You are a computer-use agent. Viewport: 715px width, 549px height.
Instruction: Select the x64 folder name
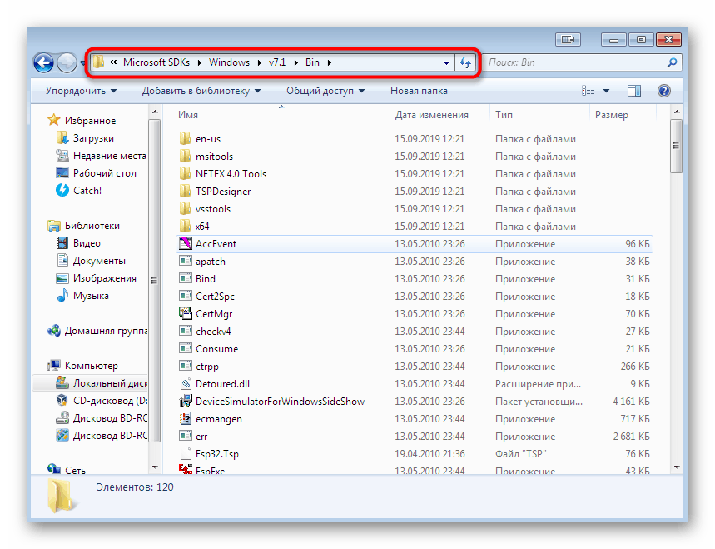[x=202, y=227]
